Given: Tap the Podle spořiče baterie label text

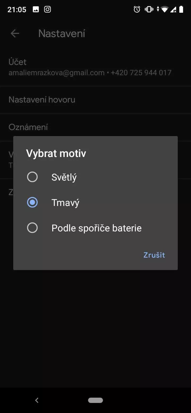Looking at the screenshot, I should click(97, 228).
